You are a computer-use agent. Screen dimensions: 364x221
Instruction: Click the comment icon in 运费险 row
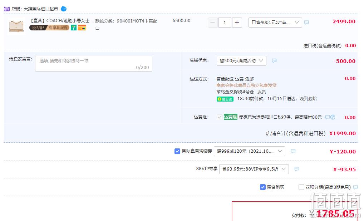[327, 117]
